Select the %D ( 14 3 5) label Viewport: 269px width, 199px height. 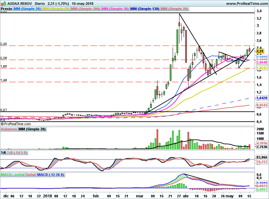coord(17,152)
